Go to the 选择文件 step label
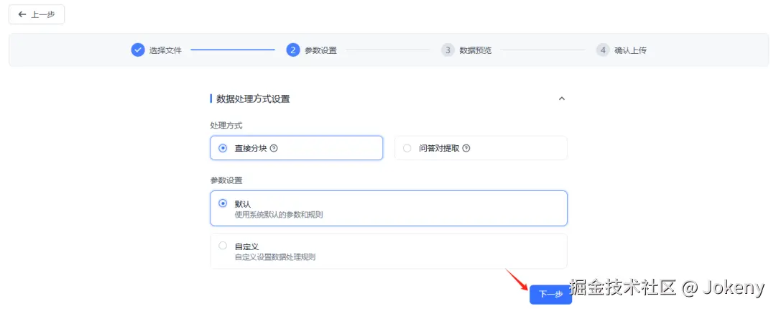This screenshot has height=309, width=776. (165, 50)
